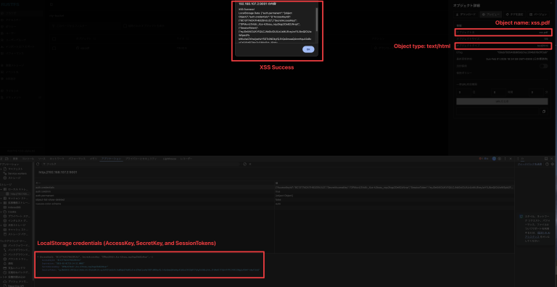Toggle the device toolbar icon in DevTools
This screenshot has height=287, width=557.
(7, 159)
